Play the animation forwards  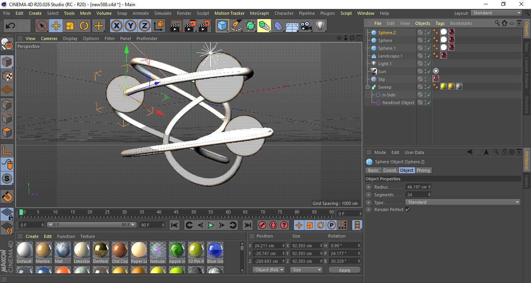pos(211,225)
